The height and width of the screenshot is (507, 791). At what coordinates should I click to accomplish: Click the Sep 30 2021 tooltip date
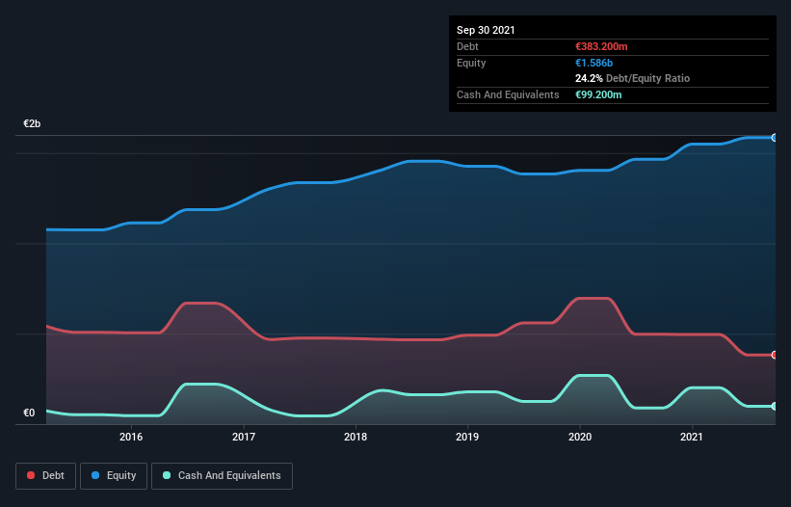pyautogui.click(x=486, y=30)
